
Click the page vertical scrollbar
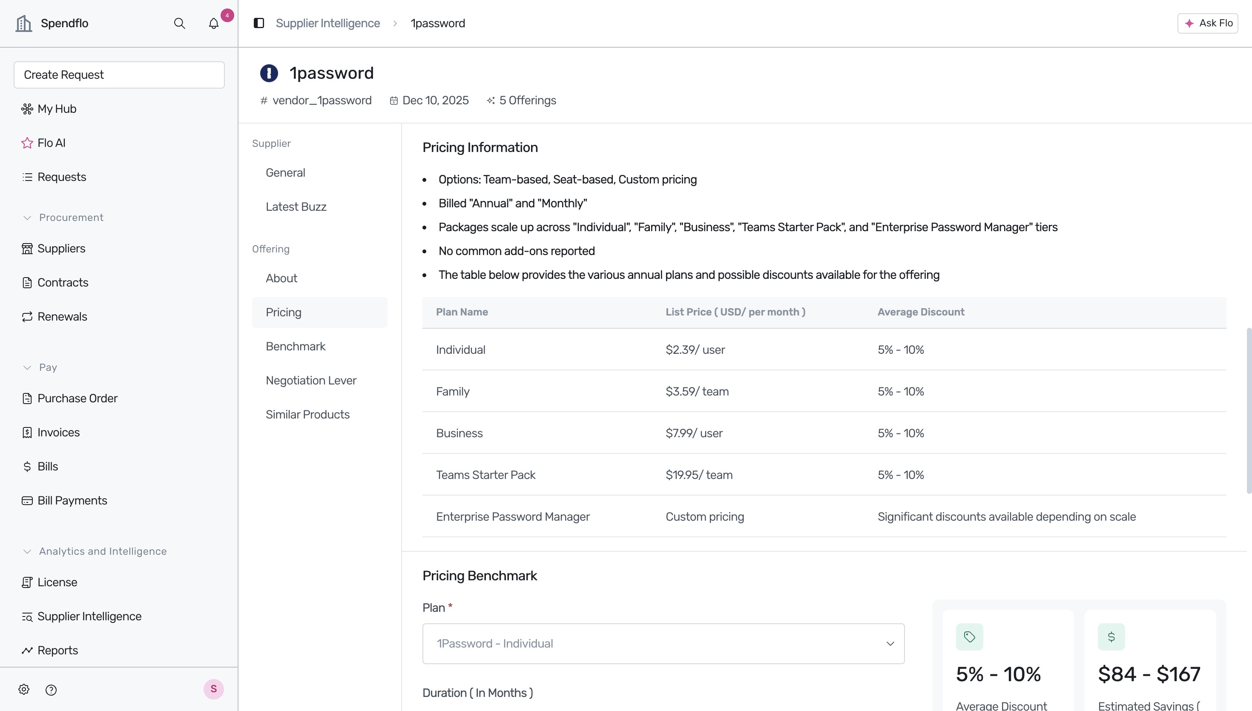[x=1249, y=410]
